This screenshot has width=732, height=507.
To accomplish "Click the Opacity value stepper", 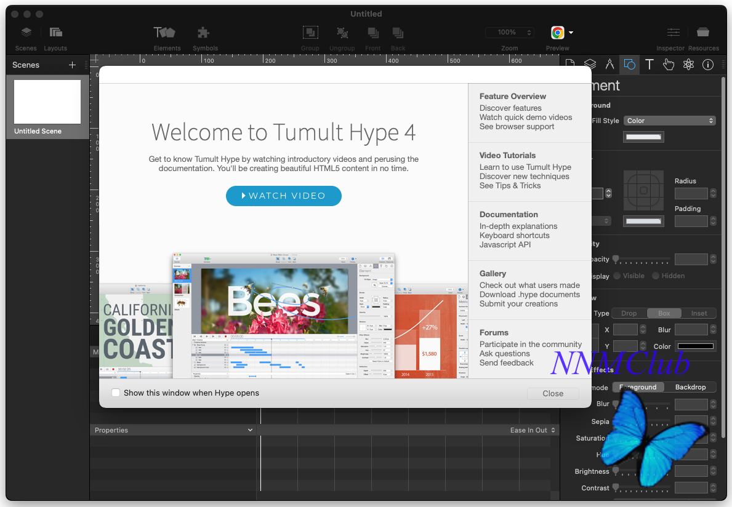I will pyautogui.click(x=713, y=259).
